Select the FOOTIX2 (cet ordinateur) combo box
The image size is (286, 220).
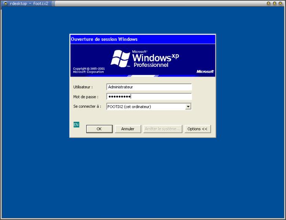coord(146,107)
